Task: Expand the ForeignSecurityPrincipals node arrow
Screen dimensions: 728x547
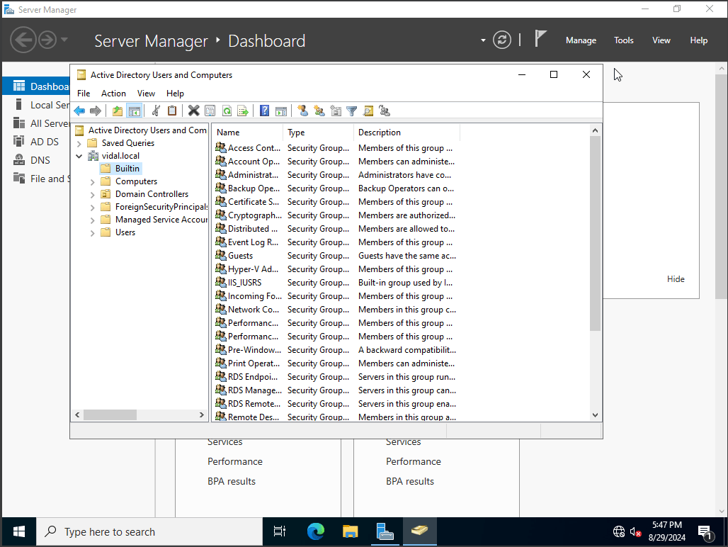Action: coord(92,208)
